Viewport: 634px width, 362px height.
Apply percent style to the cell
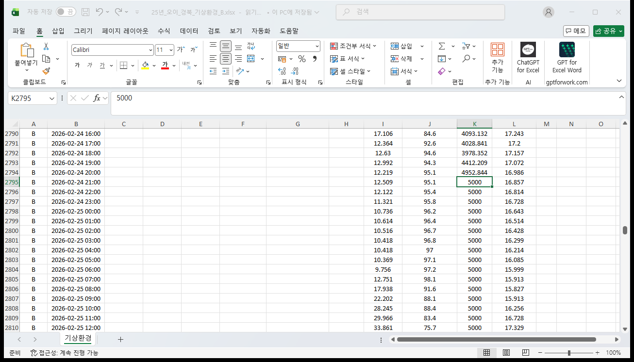(302, 59)
